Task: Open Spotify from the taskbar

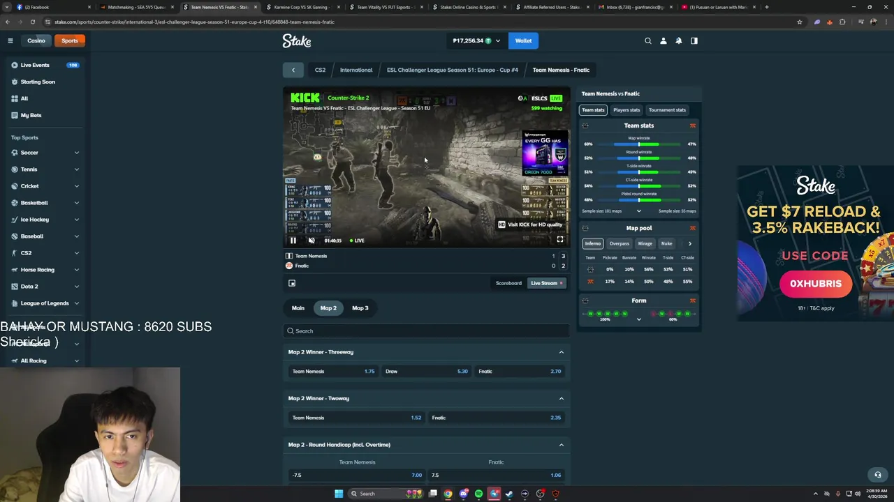Action: [478, 494]
